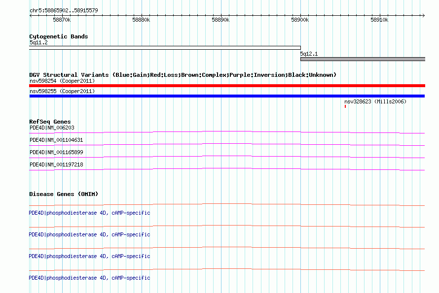The width and height of the screenshot is (439, 293).
Task: Click the Disease Genes (OMIM) track title
Action: click(64, 194)
